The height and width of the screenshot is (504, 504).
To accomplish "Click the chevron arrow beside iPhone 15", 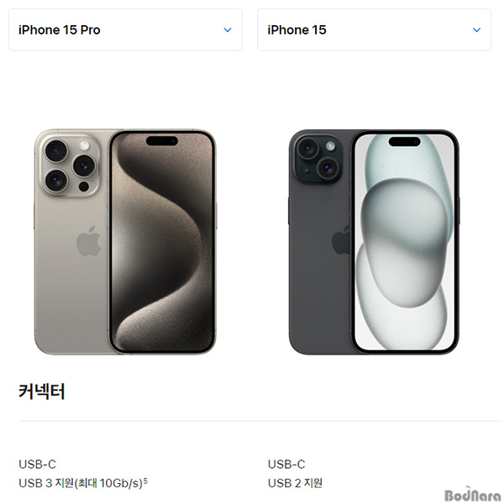I will click(476, 30).
